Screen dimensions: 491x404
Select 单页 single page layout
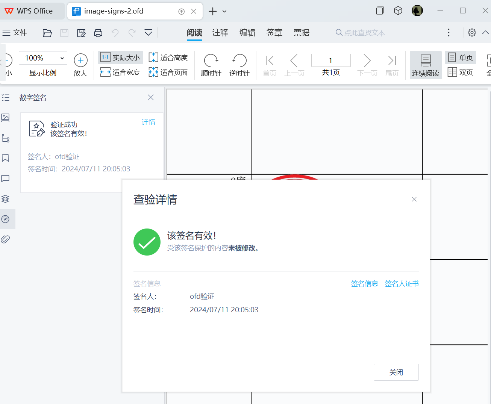461,57
